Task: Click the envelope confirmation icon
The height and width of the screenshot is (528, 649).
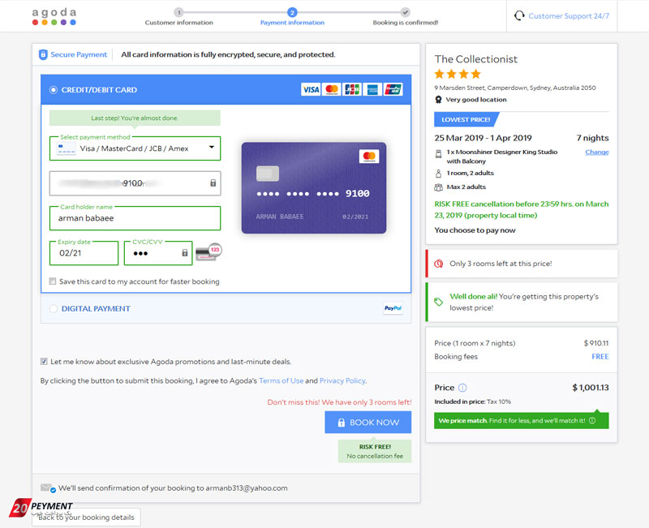Action: pyautogui.click(x=48, y=488)
